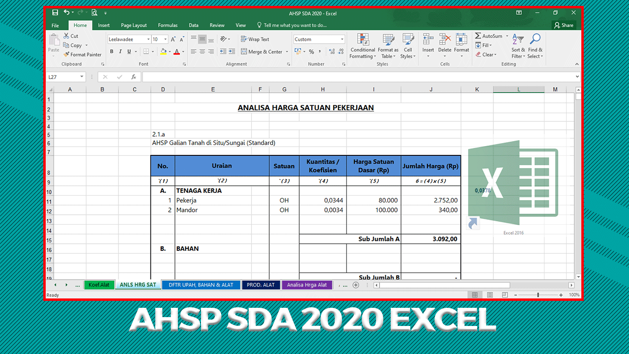Screen dimensions: 629x354
Task: Toggle center horizontal alignment
Action: coord(202,52)
